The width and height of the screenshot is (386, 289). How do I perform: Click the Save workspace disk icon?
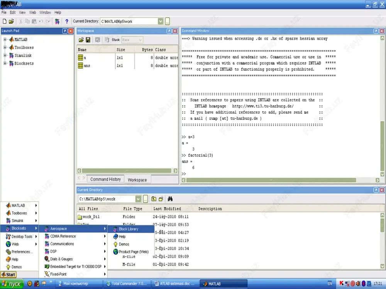point(88,40)
